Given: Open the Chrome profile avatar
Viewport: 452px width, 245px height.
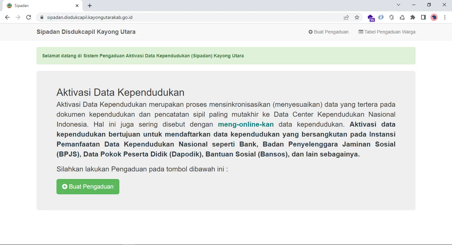Looking at the screenshot, I should pyautogui.click(x=434, y=17).
